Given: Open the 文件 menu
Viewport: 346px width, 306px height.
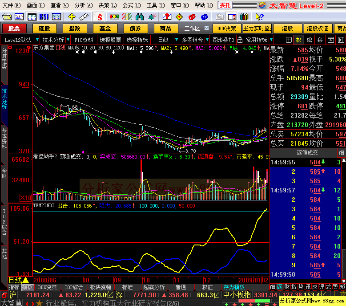Looking at the screenshot, I should coord(12,5).
